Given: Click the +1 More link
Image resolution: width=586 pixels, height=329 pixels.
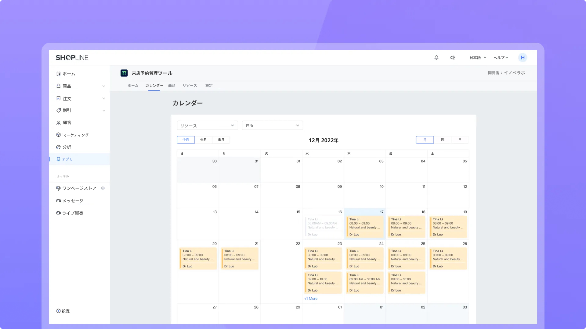Looking at the screenshot, I should (x=311, y=299).
